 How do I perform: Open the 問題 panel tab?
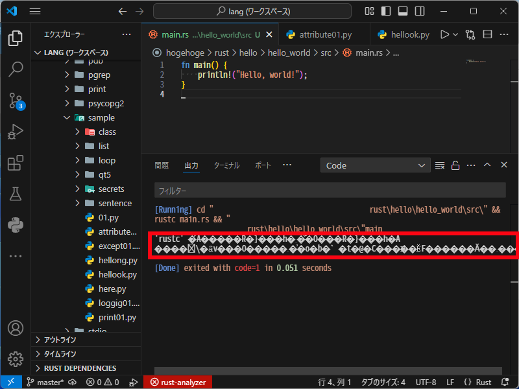(162, 165)
